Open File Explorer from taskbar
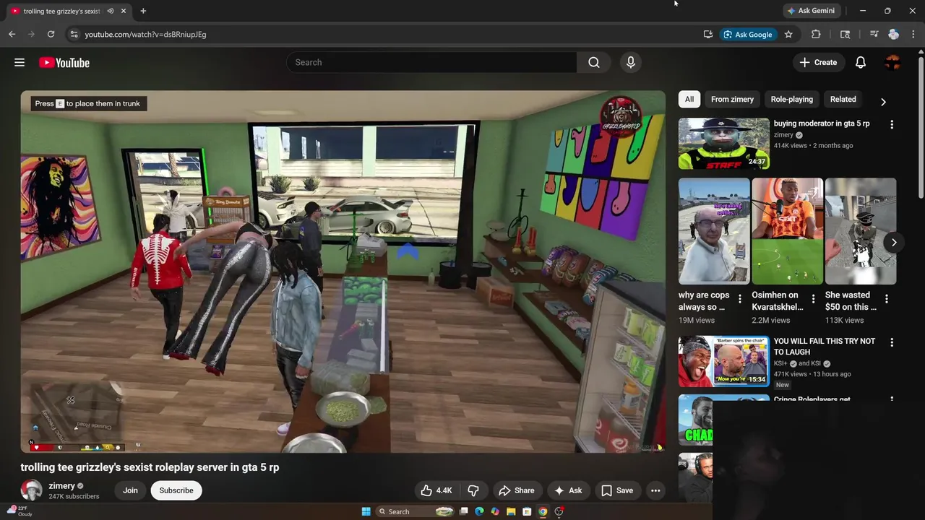 tap(511, 511)
